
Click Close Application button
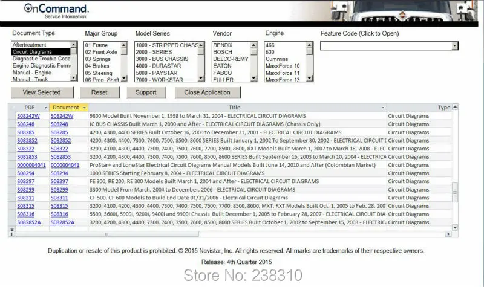click(208, 92)
